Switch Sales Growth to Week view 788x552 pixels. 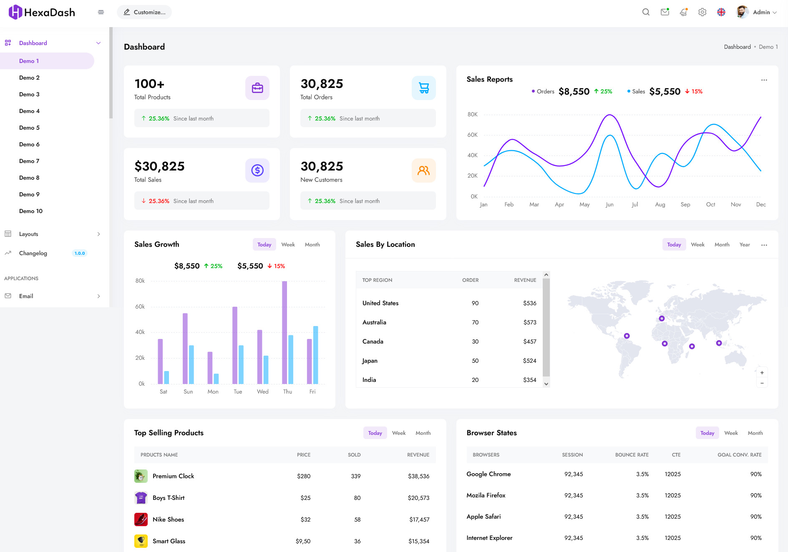(288, 244)
